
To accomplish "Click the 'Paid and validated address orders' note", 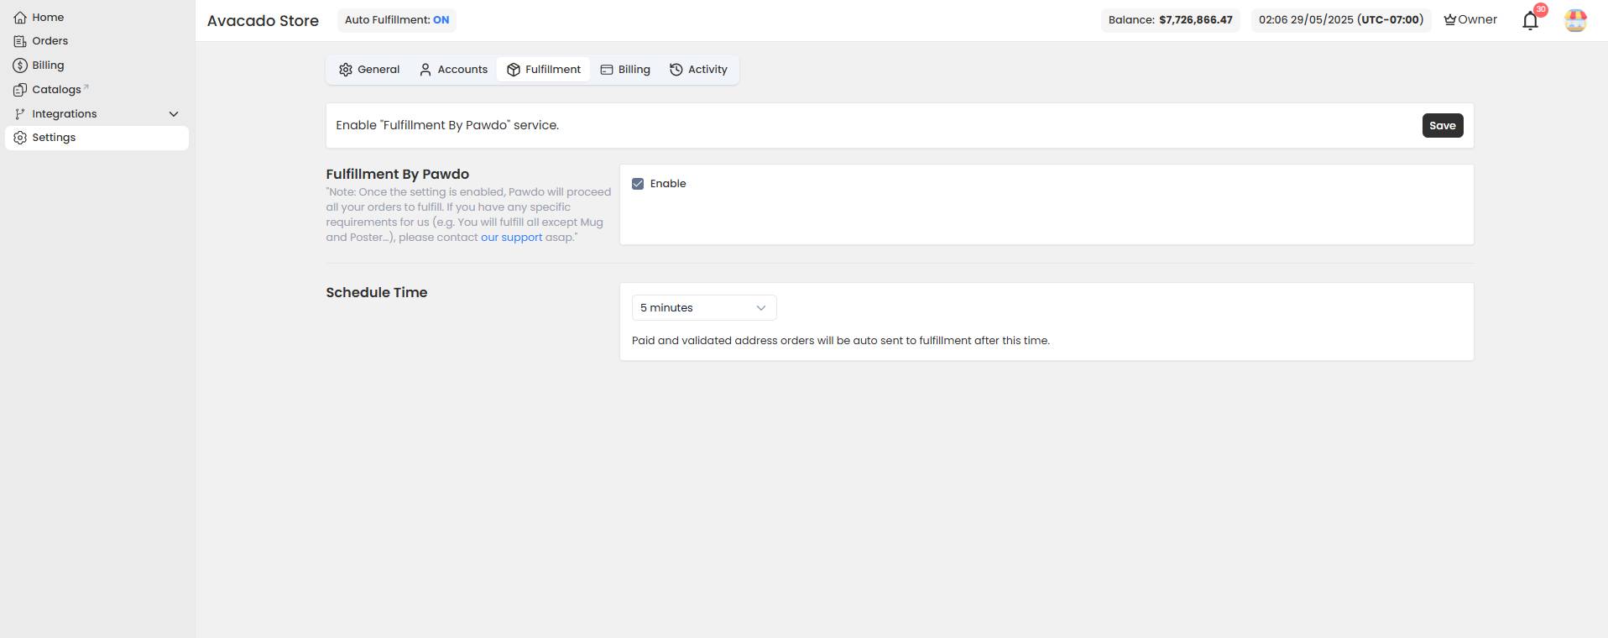I will click(x=841, y=341).
